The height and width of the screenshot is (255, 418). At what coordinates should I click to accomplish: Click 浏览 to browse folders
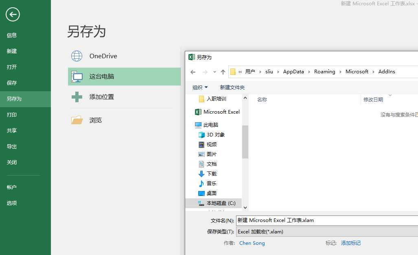(124, 120)
